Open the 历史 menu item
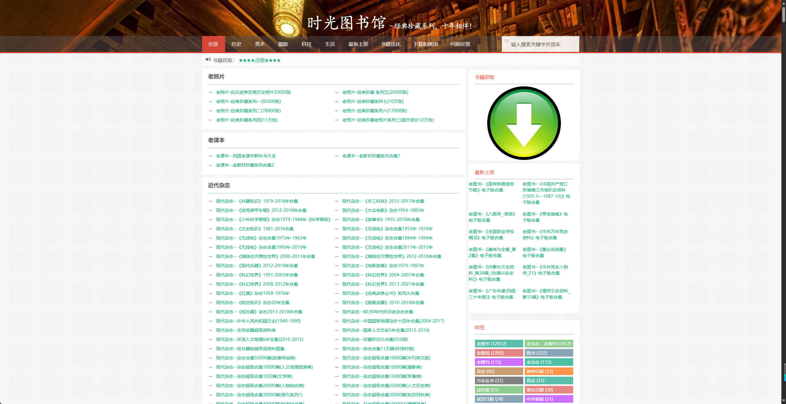Image resolution: width=786 pixels, height=404 pixels. [236, 44]
